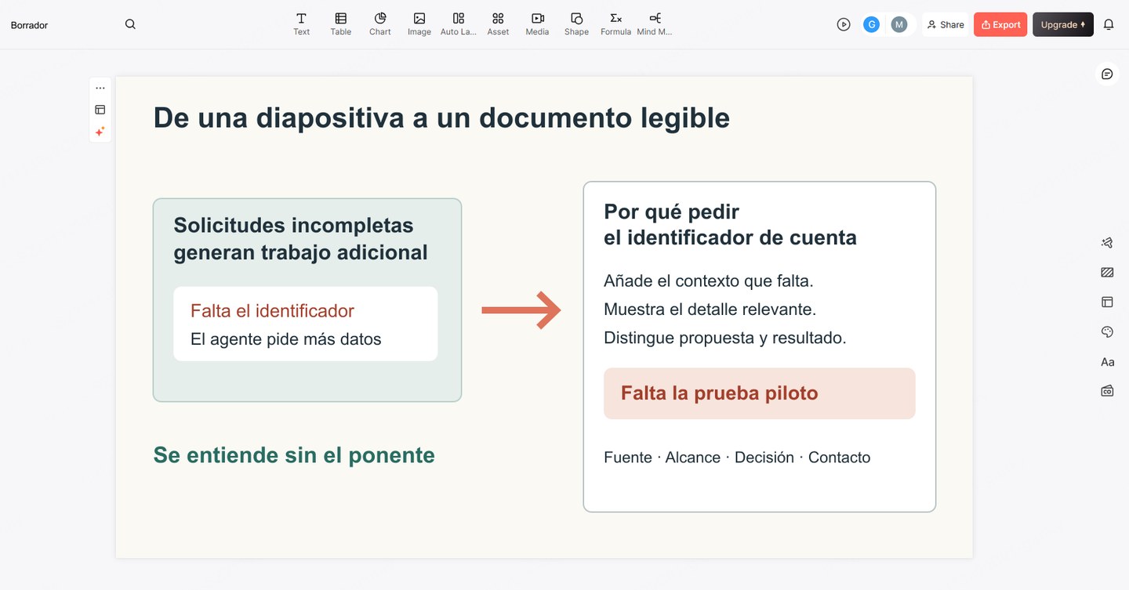Screen dimensions: 1129x590
Task: Select the text 'El agente pide más datos'
Action: coord(286,339)
